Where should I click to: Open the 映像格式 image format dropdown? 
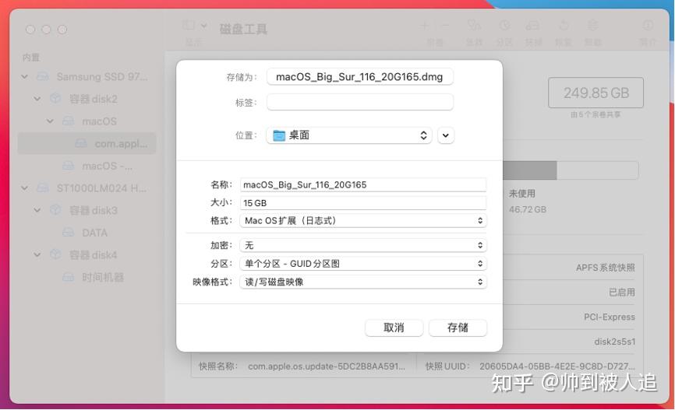coord(363,282)
